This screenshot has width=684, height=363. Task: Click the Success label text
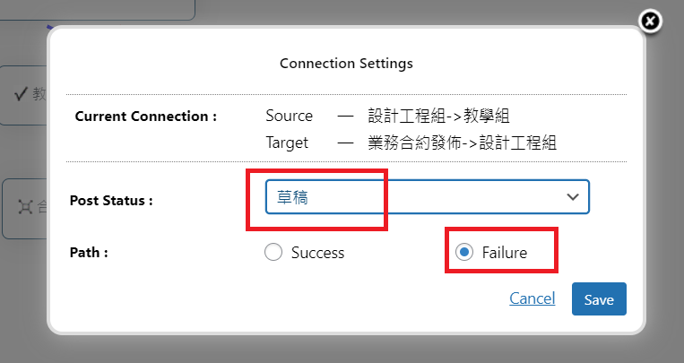[x=317, y=253]
